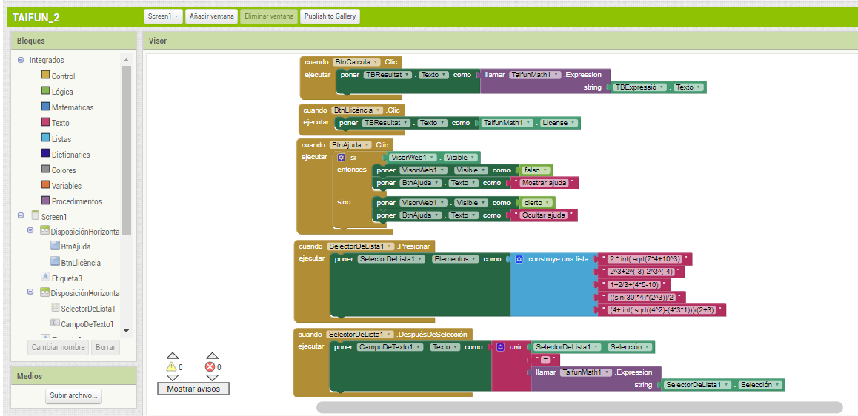Viewport: 858px width, 416px height.
Task: Click the yellow warning triangle icon
Action: tap(172, 367)
